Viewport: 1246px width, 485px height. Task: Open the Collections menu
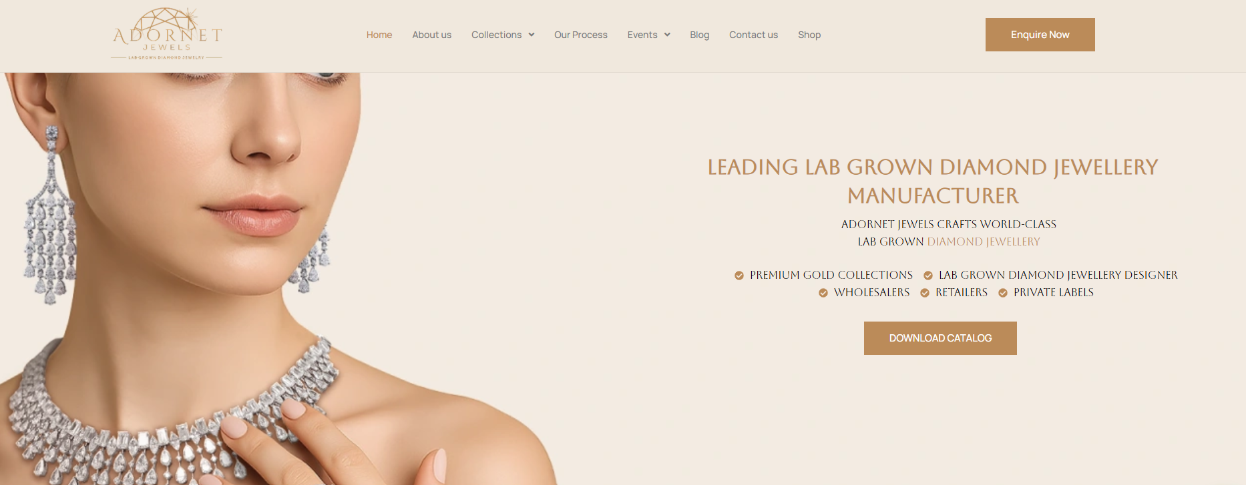click(x=497, y=35)
